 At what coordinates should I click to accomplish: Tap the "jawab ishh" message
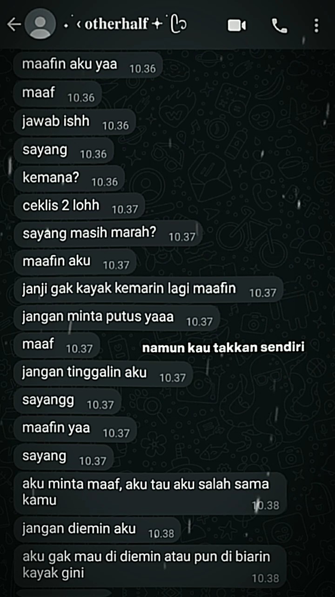(x=75, y=122)
